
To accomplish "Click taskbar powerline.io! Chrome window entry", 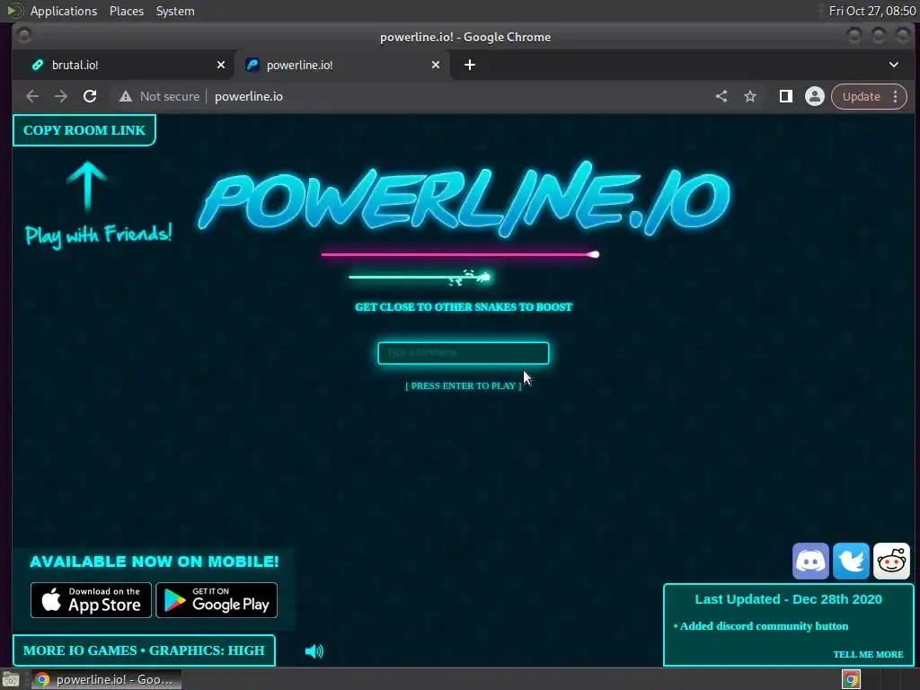I will click(106, 679).
